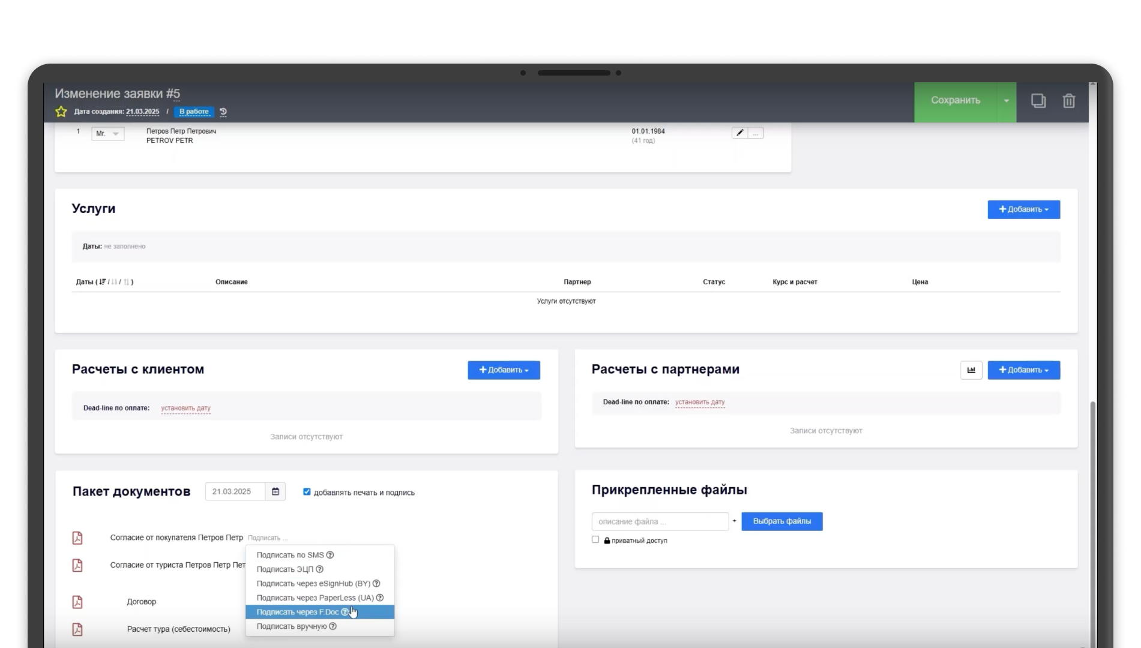Delete request using trash icon
This screenshot has height=648, width=1141.
click(x=1068, y=101)
